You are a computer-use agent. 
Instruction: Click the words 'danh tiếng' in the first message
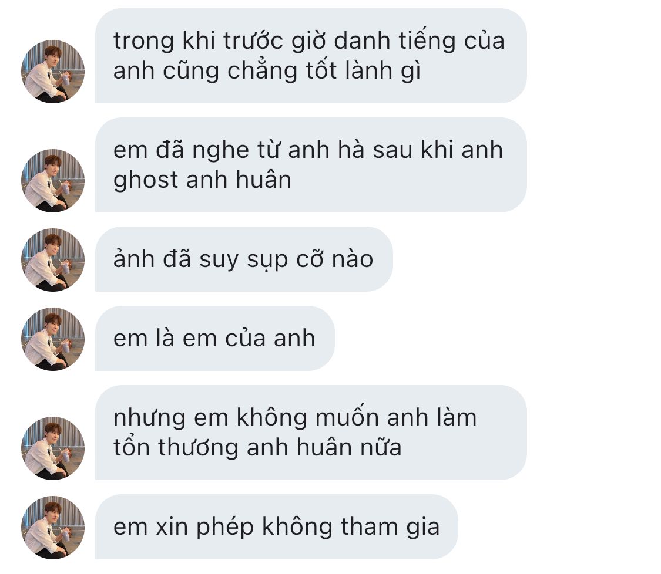click(x=395, y=40)
